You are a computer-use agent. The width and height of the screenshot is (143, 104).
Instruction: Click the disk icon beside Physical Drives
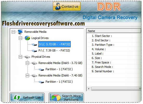[27, 57]
